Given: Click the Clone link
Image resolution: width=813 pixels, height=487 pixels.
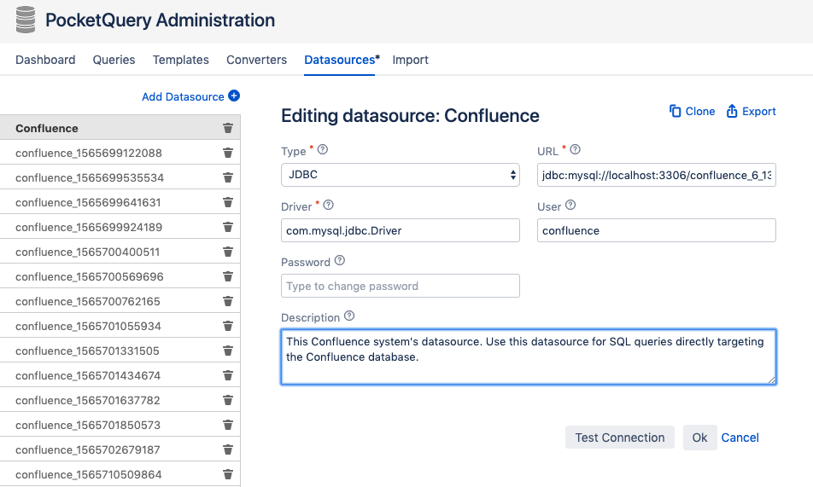Looking at the screenshot, I should point(700,112).
